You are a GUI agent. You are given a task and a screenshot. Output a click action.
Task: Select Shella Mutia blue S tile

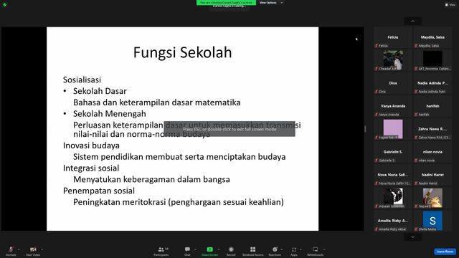pos(432,221)
